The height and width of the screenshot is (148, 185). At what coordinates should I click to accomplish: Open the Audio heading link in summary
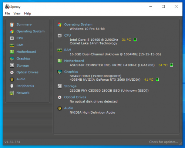[68, 108]
